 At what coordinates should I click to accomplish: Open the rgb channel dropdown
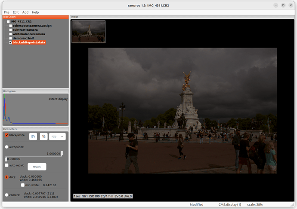coord(57,136)
